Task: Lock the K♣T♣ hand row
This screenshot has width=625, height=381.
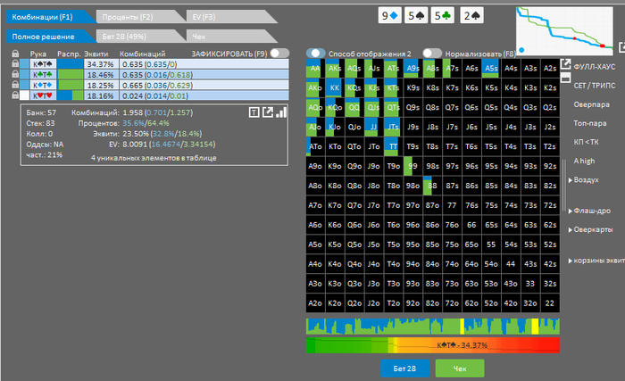Action: [15, 74]
